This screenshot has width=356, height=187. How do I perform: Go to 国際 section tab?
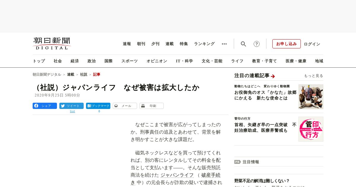point(109,61)
